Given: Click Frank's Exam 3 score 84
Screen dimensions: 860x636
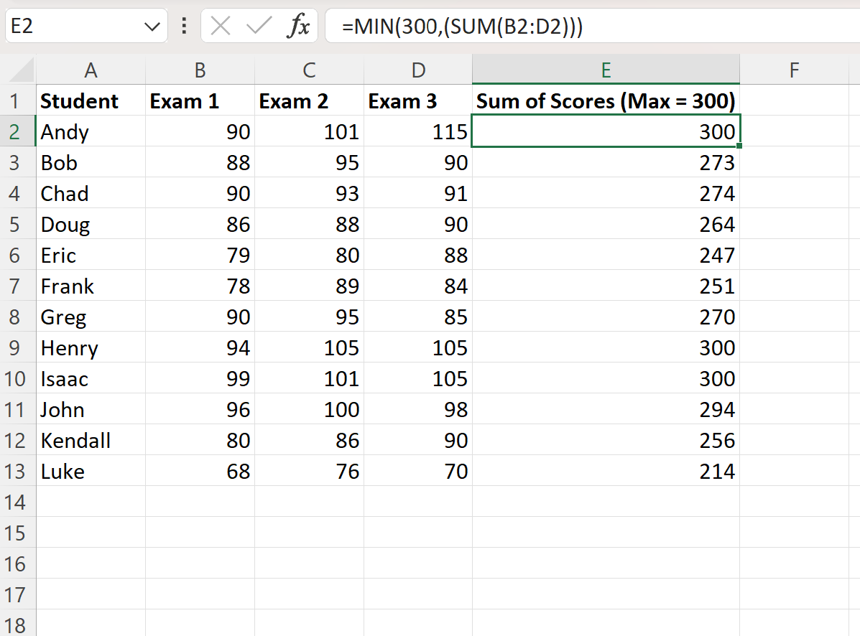Looking at the screenshot, I should (418, 286).
